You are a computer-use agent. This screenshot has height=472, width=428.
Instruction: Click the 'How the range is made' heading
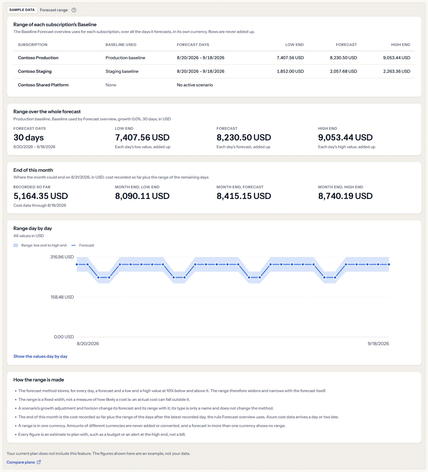coord(39,380)
